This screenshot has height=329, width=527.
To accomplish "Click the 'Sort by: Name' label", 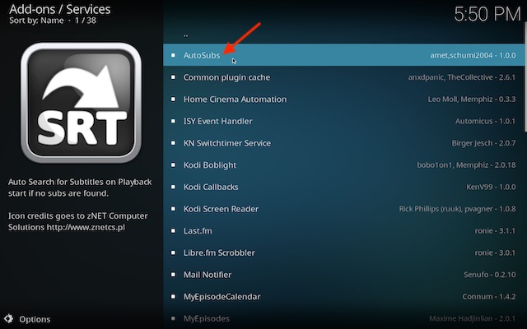I will 36,21.
